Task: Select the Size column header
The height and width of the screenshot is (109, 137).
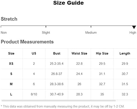Action: tap(11, 53)
